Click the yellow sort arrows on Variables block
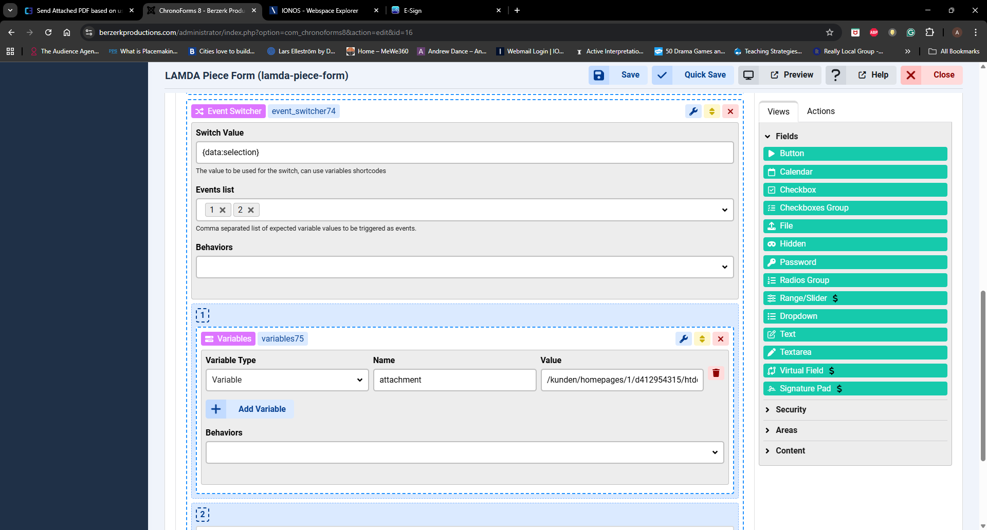987x530 pixels. click(x=702, y=339)
